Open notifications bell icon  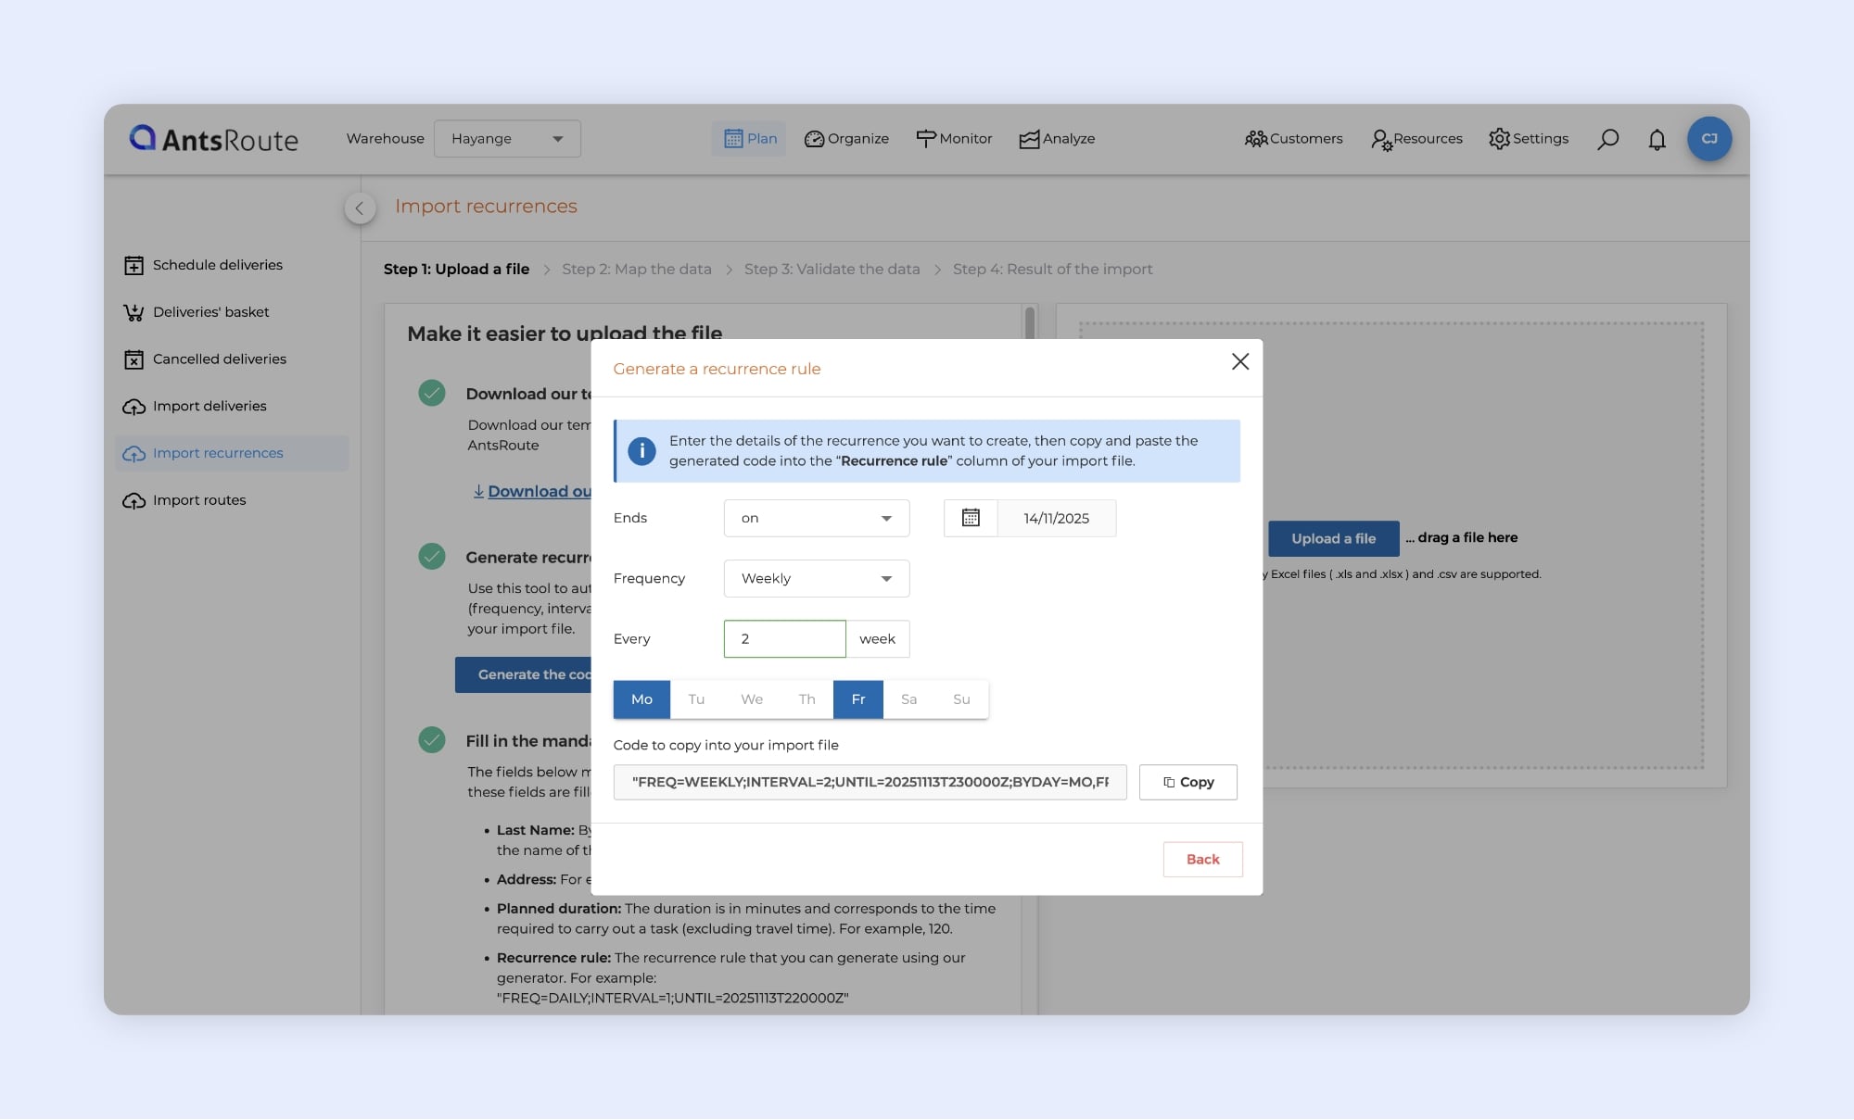click(1657, 139)
